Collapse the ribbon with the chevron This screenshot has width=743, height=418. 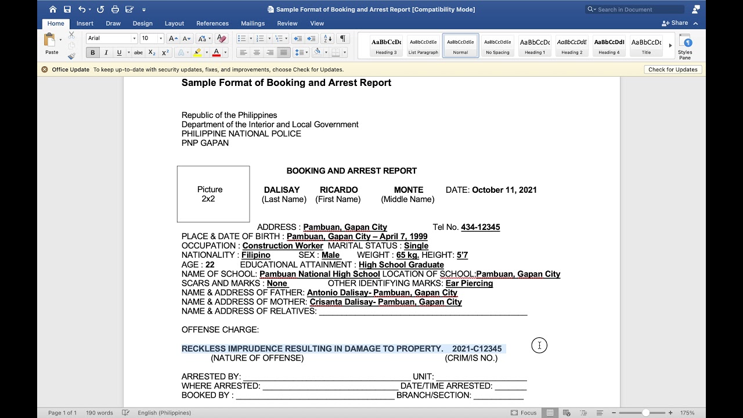pyautogui.click(x=695, y=23)
